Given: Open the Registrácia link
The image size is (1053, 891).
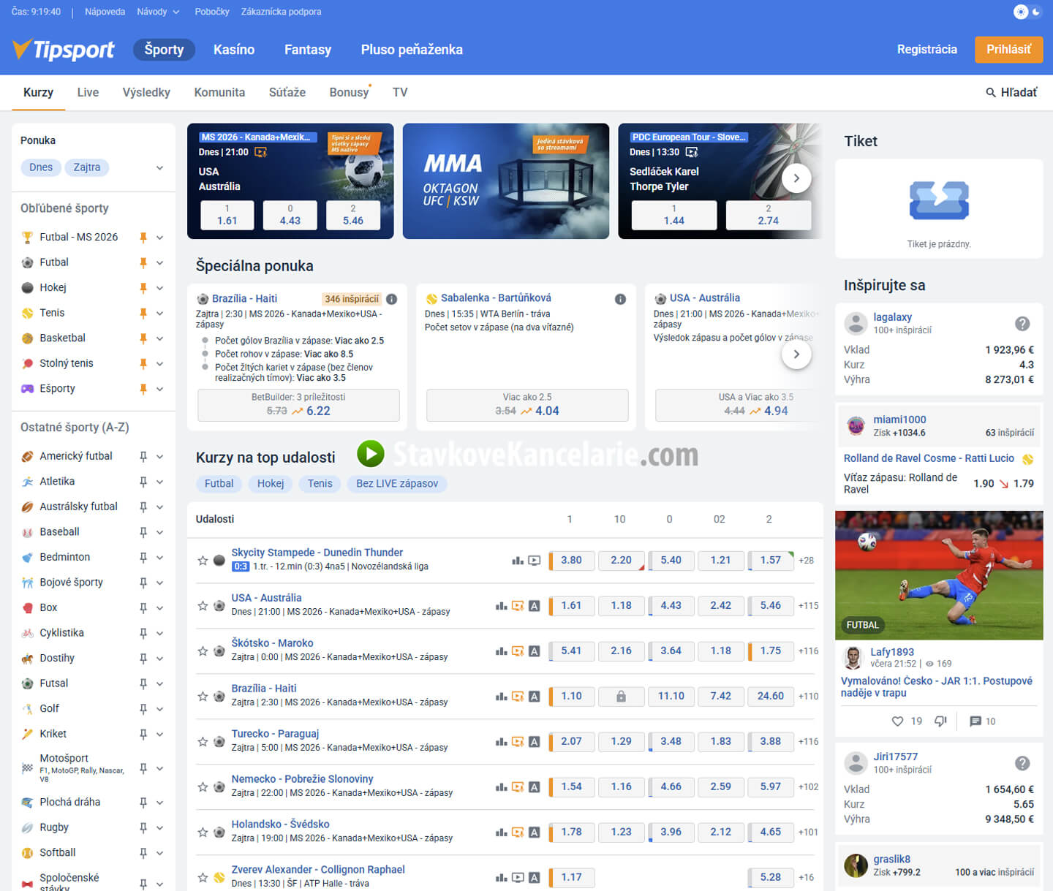Looking at the screenshot, I should [x=926, y=50].
